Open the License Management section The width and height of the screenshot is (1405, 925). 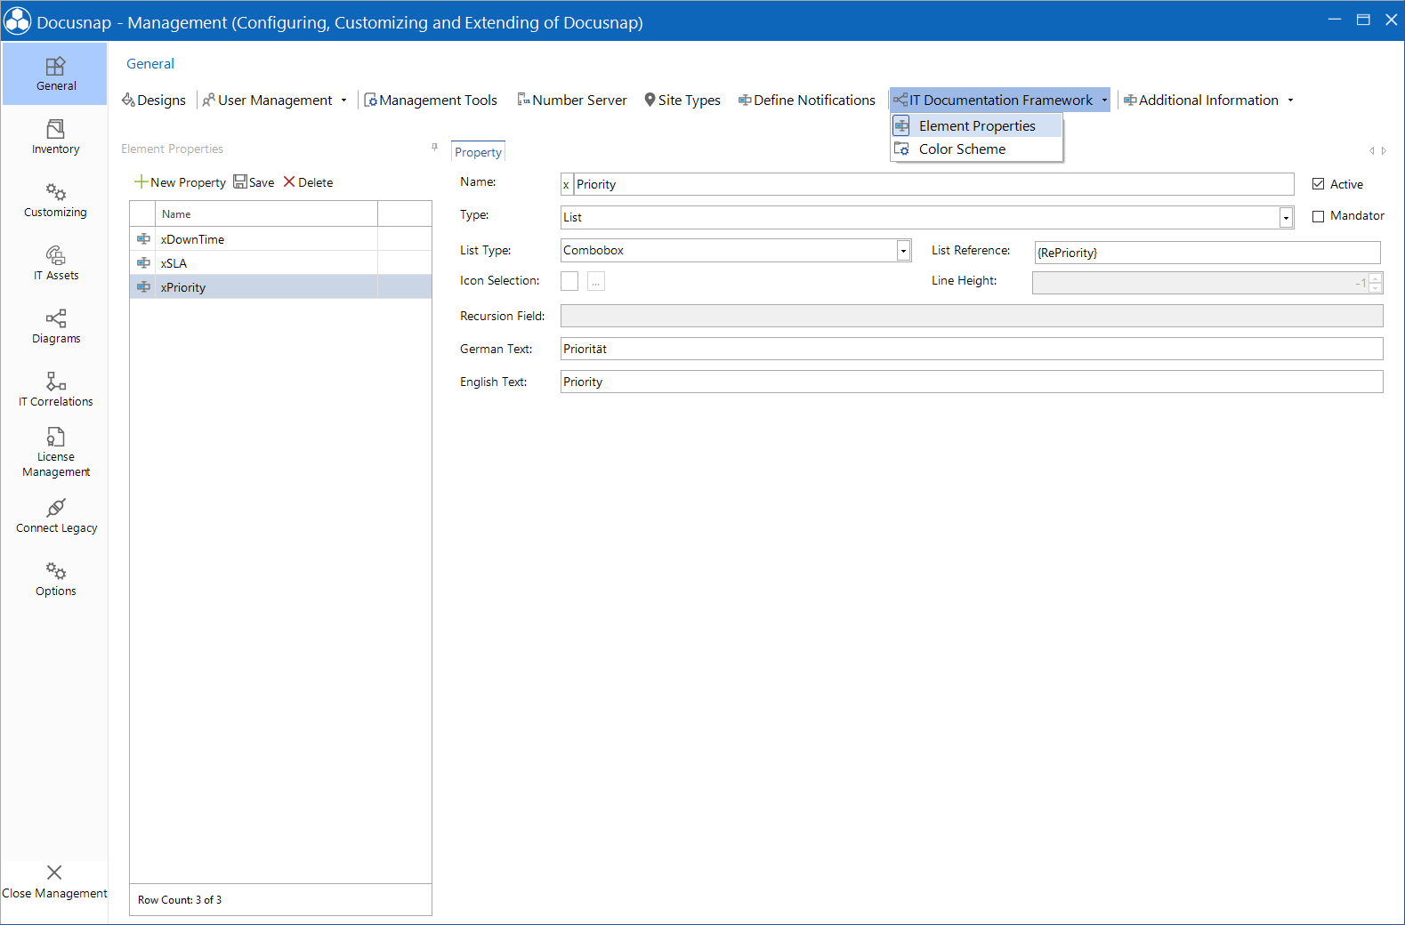point(55,453)
